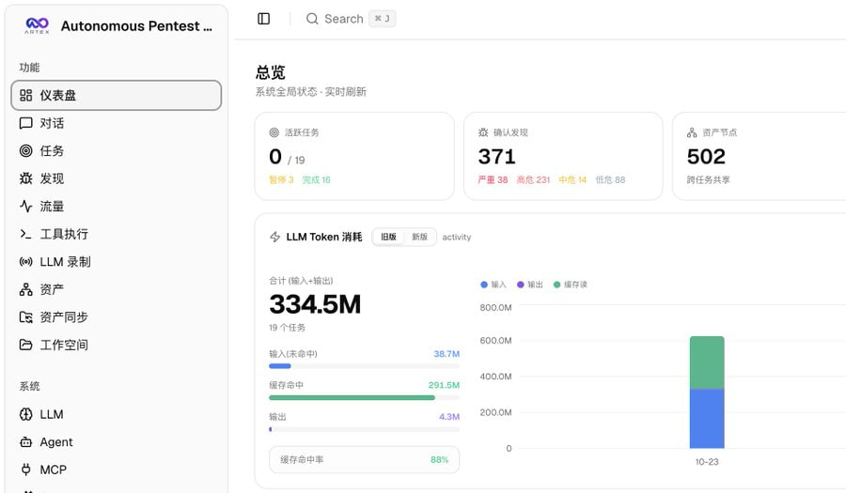The image size is (846, 493).
Task: Open the 活跃任务 card
Action: (x=354, y=156)
